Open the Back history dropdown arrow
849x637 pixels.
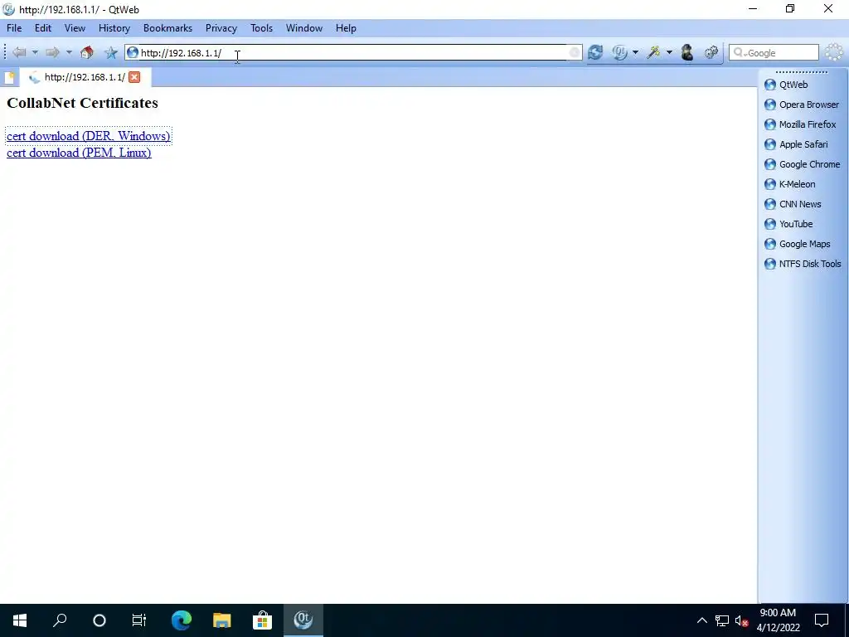click(35, 52)
